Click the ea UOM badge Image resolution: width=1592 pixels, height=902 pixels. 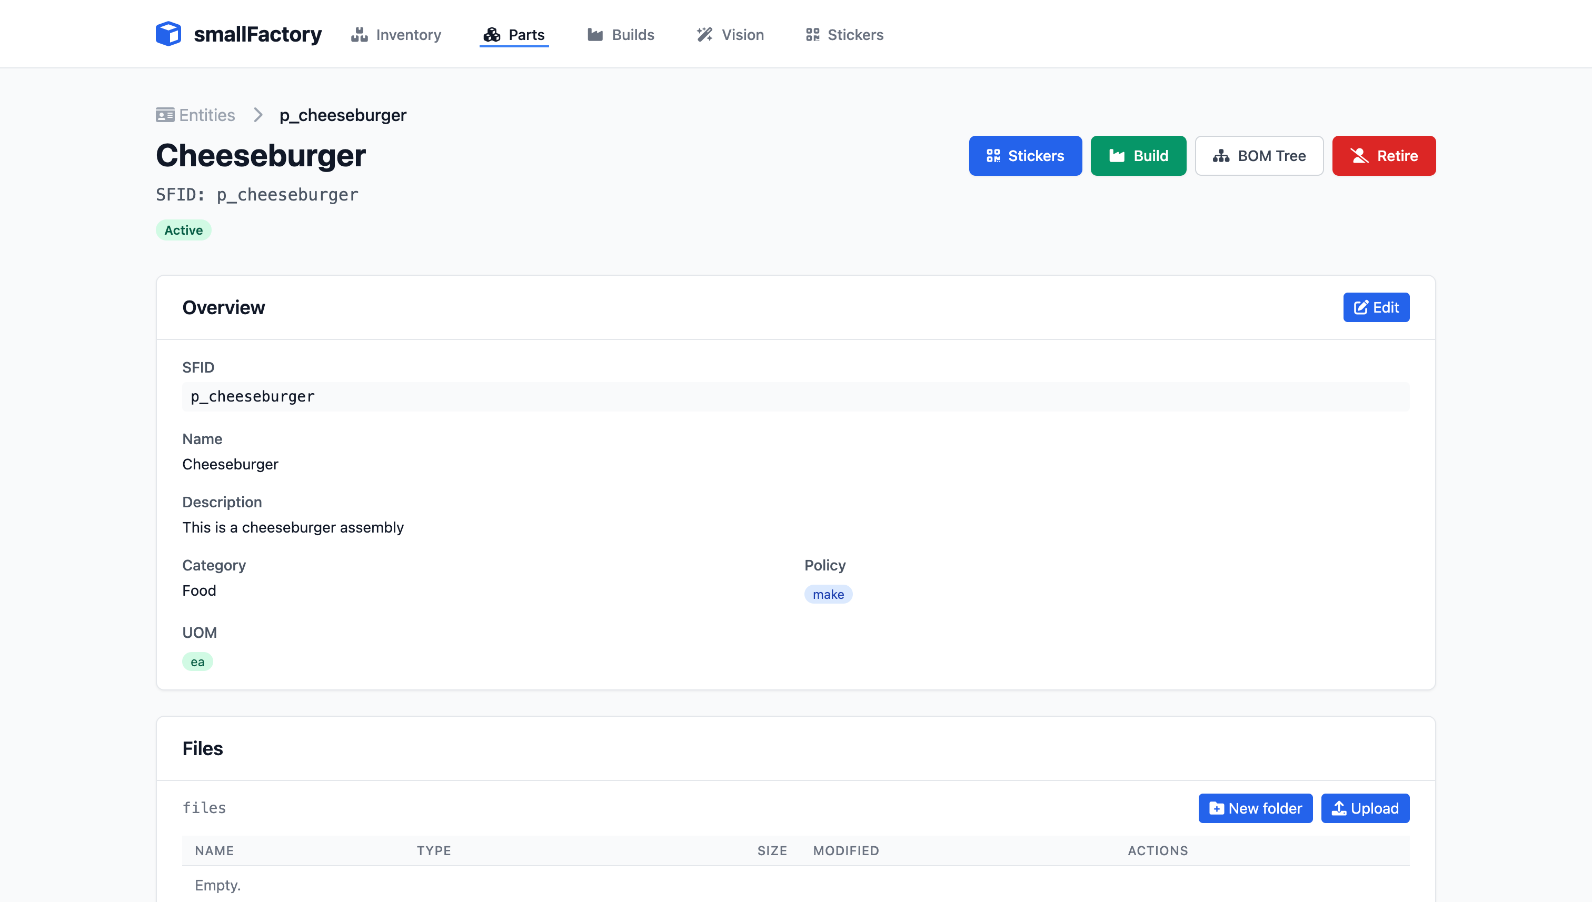[197, 662]
